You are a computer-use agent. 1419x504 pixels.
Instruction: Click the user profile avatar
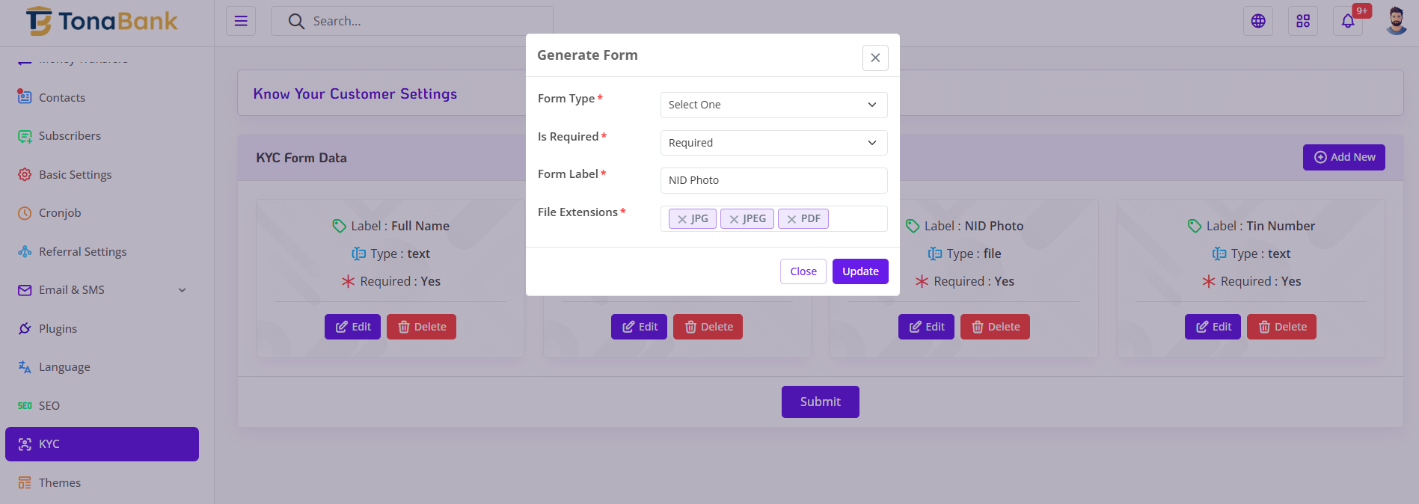coord(1396,21)
